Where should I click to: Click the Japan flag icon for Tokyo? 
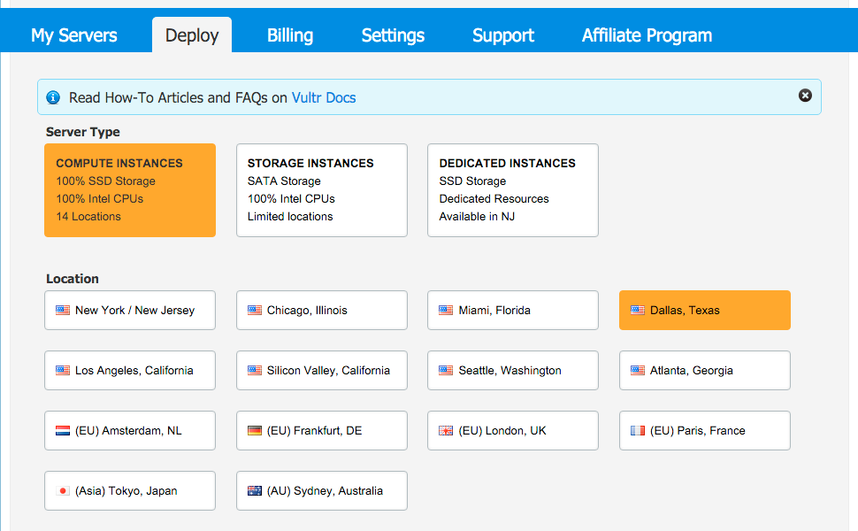[x=63, y=491]
